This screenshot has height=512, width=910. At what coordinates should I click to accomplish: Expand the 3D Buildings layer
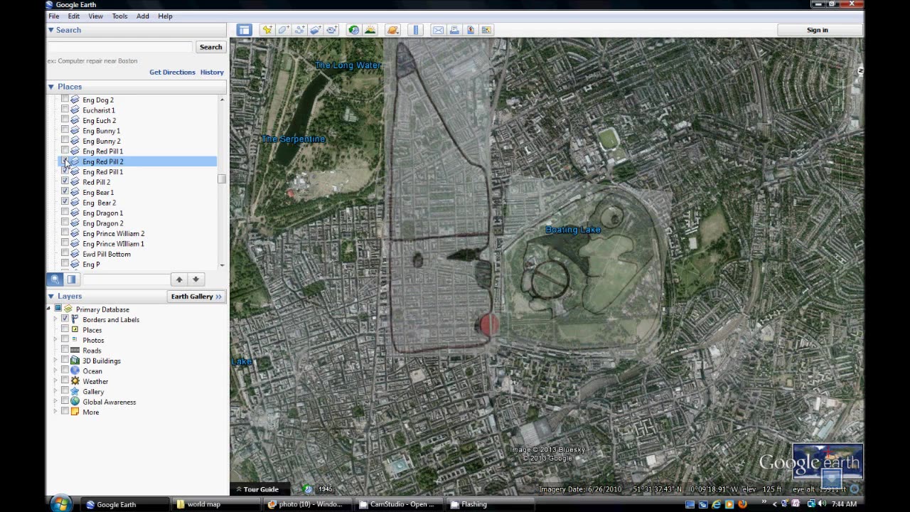click(x=55, y=361)
